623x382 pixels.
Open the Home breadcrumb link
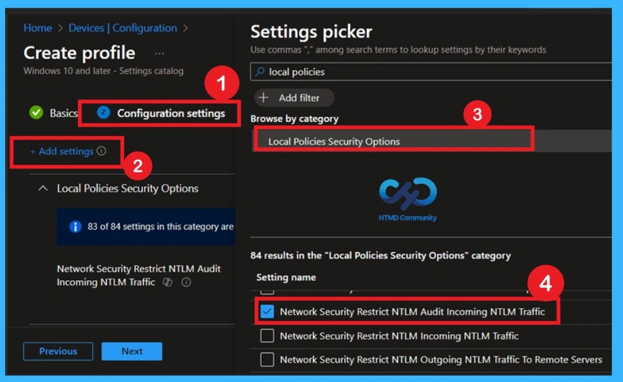37,28
